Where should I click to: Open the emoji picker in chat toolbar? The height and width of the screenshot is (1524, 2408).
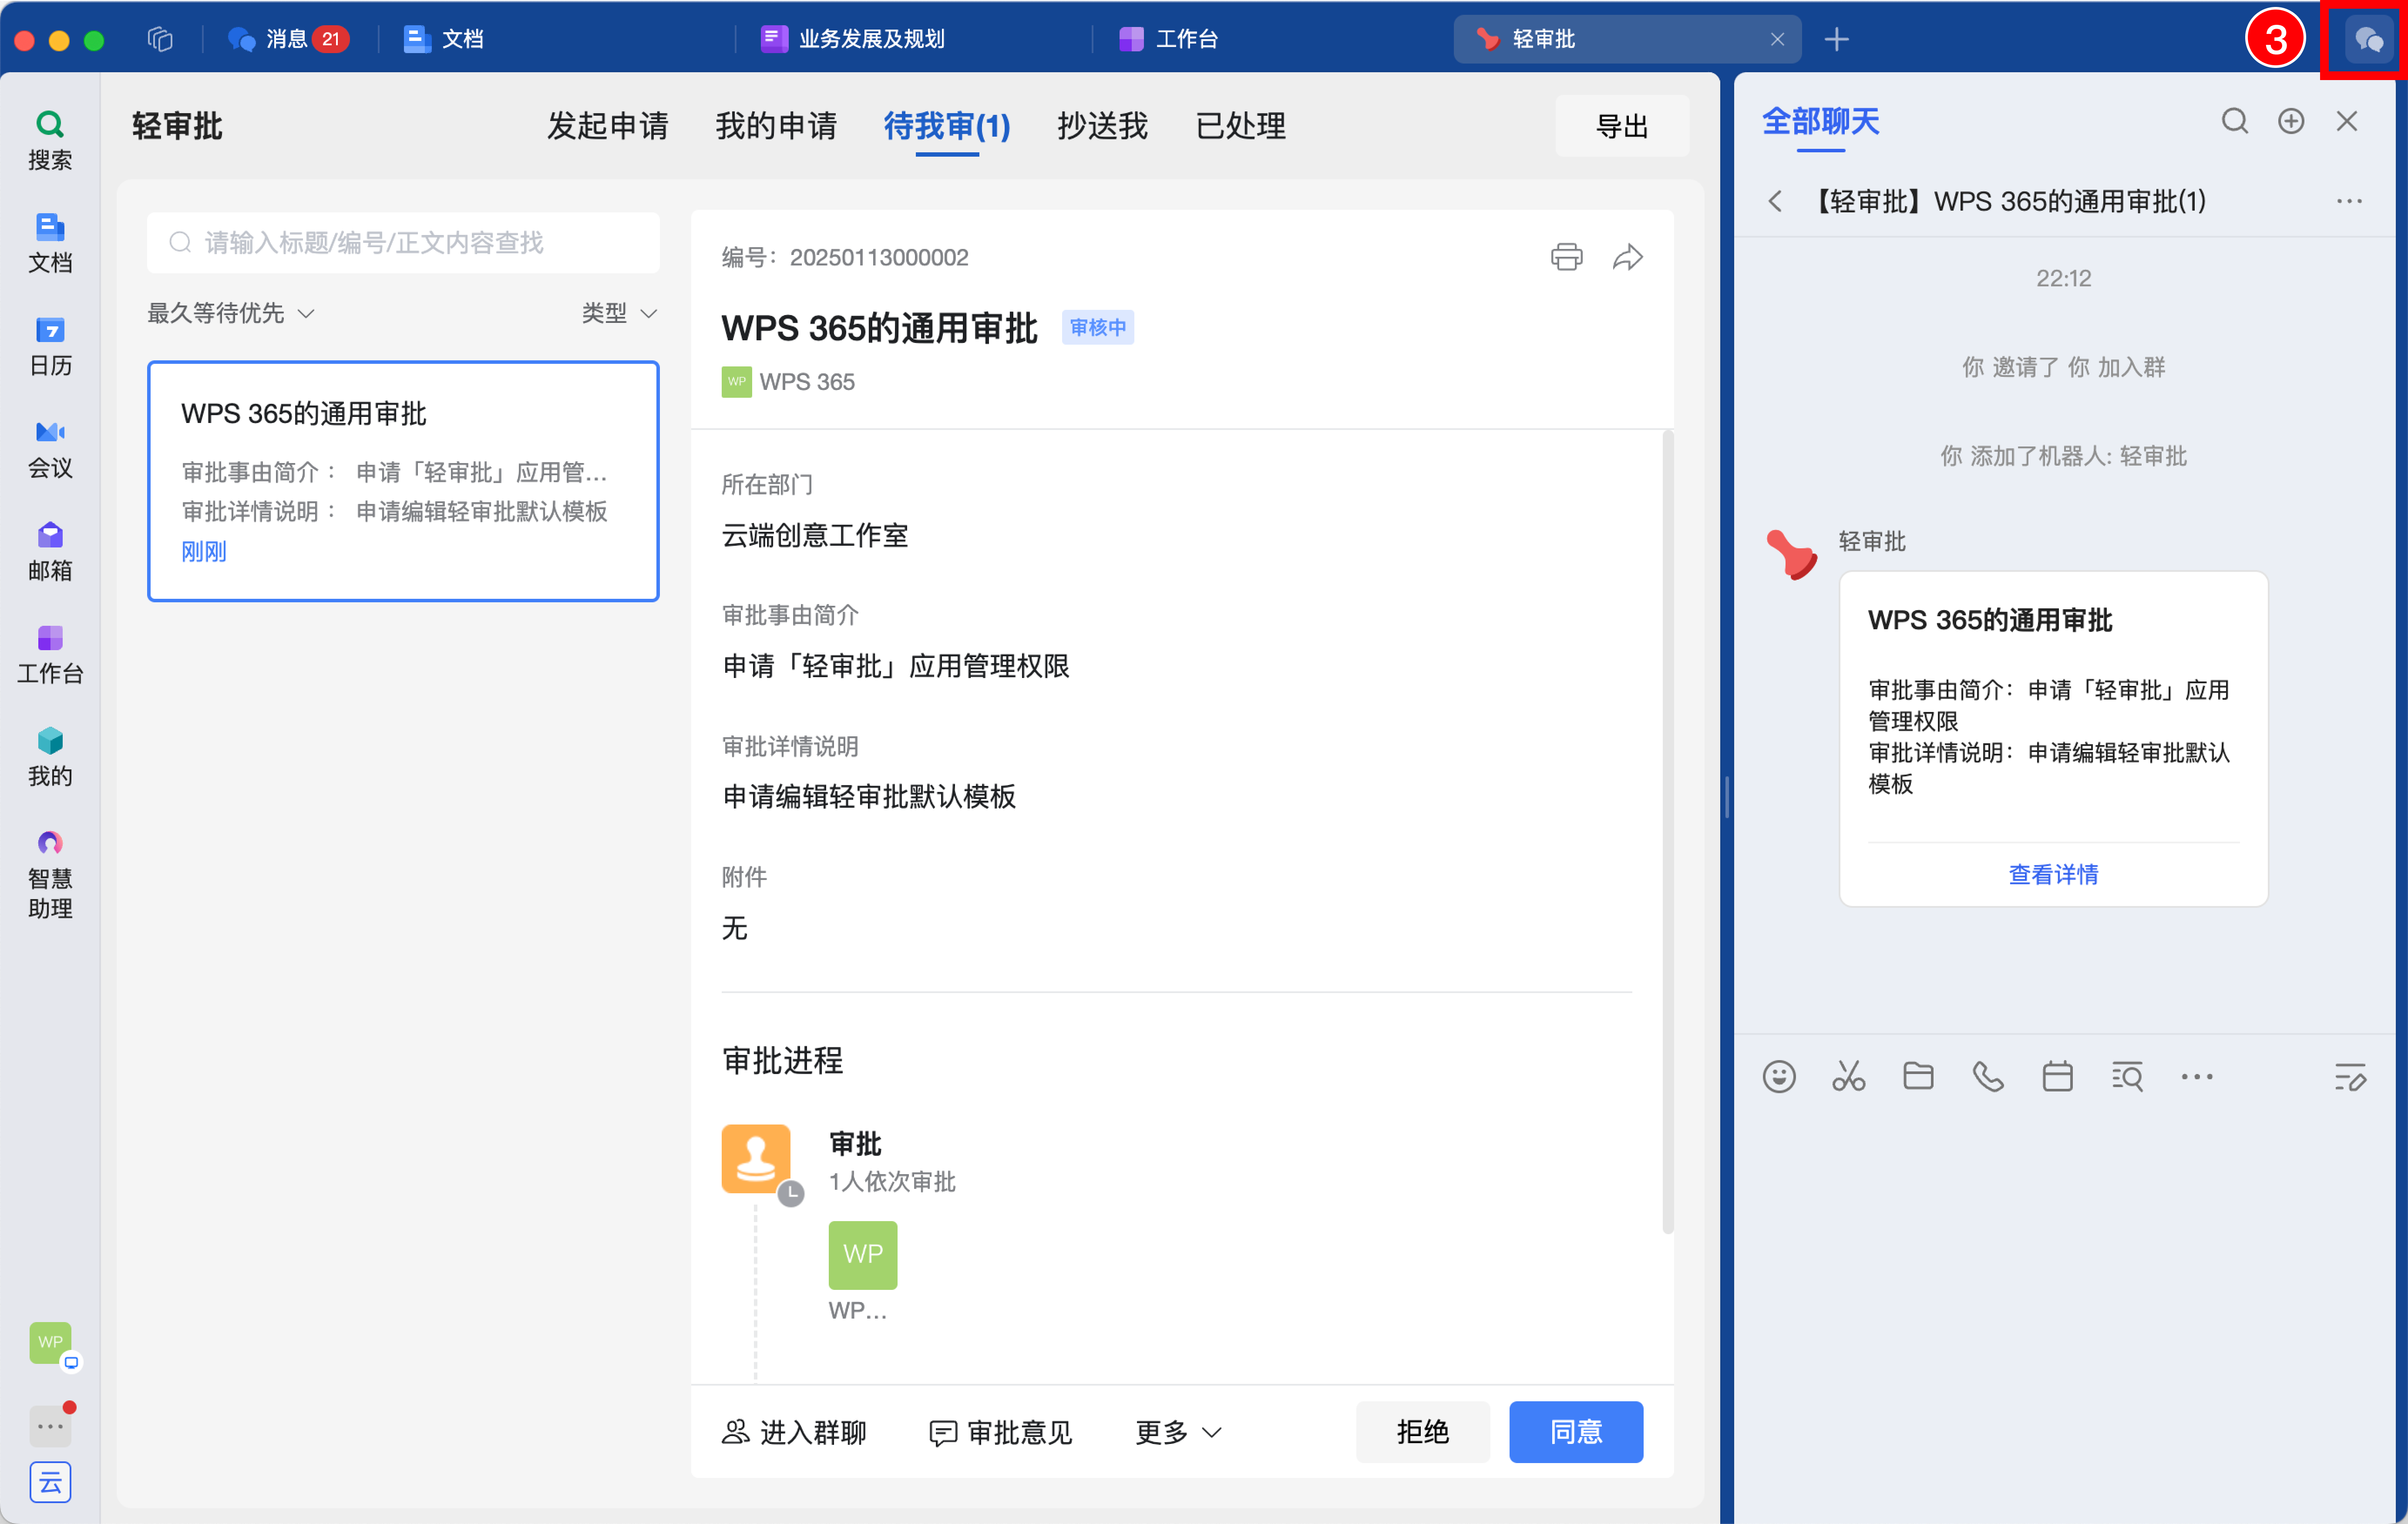click(x=1779, y=1077)
